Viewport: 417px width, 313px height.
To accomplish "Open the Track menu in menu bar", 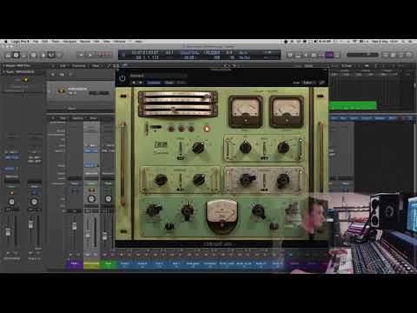I will tap(56, 42).
